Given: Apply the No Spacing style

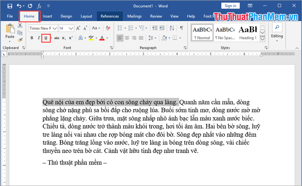Looking at the screenshot, I should (225, 33).
